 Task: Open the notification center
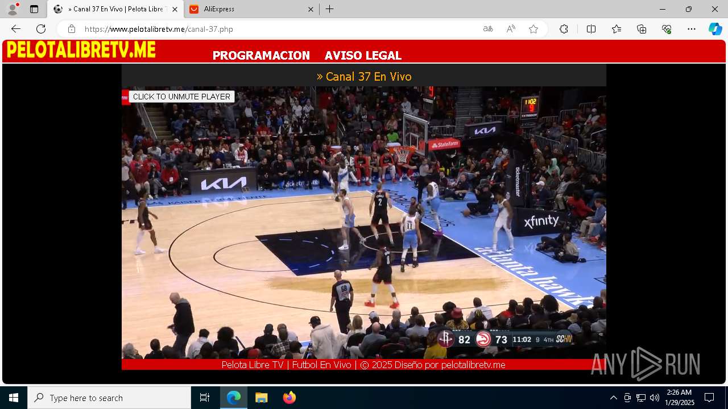click(x=709, y=398)
